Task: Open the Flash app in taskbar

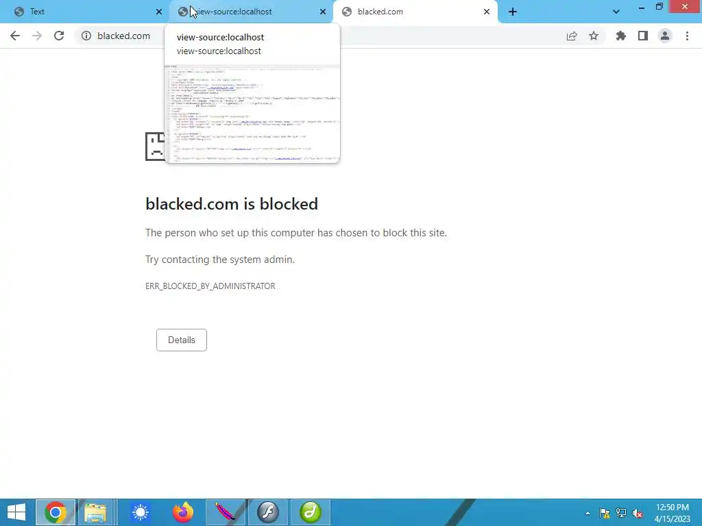Action: coord(268,512)
